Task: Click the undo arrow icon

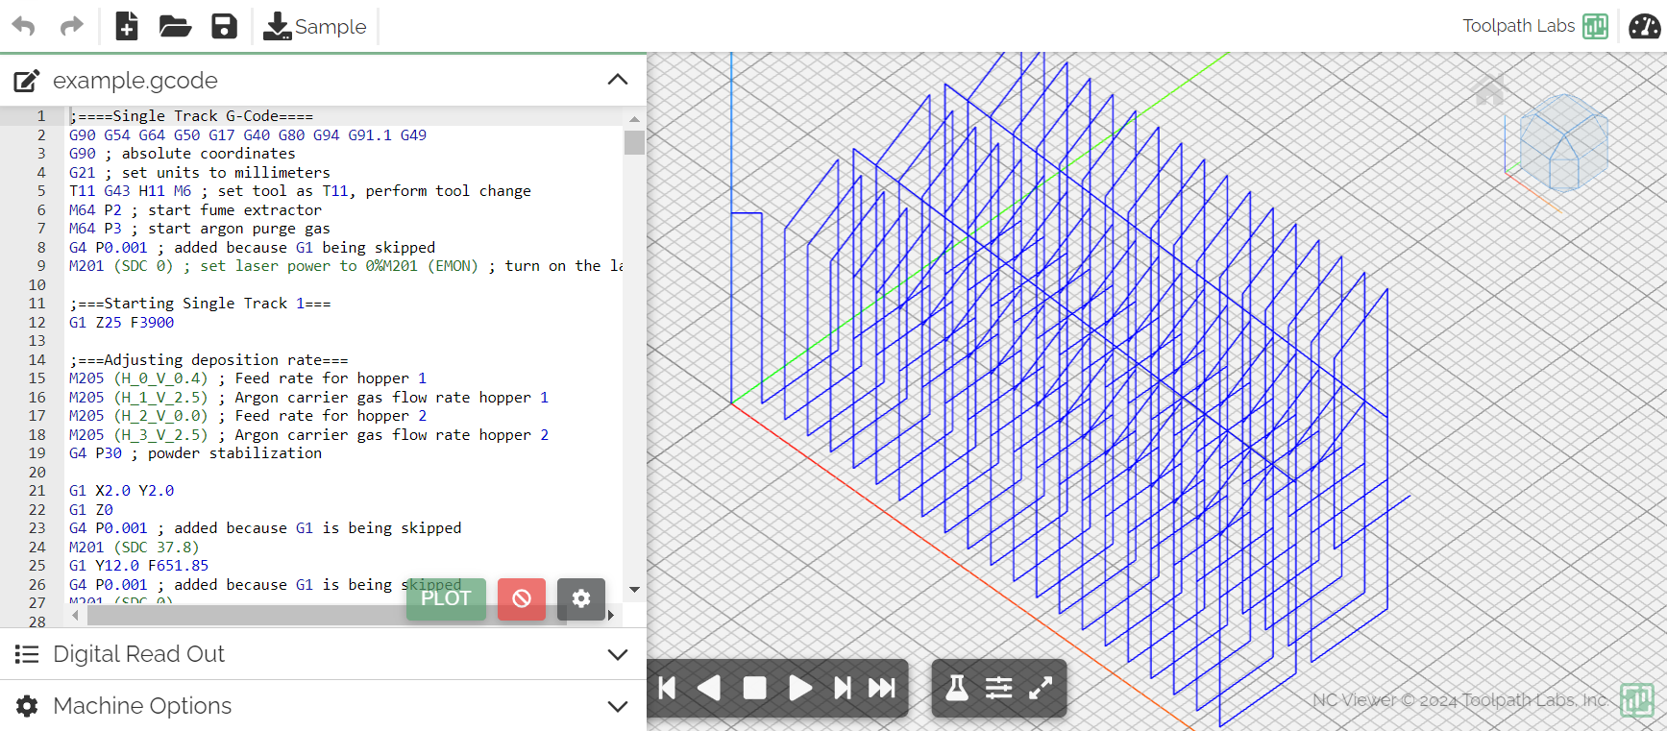Action: 24,26
